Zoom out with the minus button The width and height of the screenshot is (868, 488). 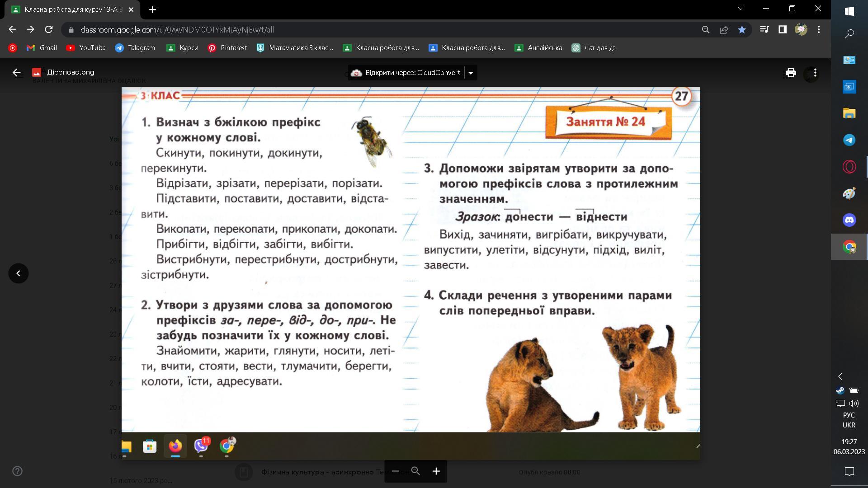point(395,471)
